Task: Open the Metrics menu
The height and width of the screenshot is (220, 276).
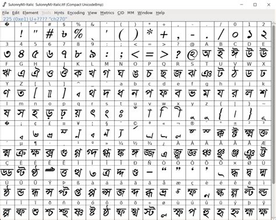Action: (x=107, y=13)
